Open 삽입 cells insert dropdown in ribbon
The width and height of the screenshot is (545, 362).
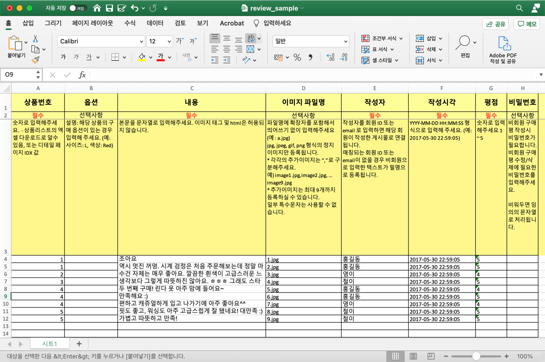click(x=429, y=38)
